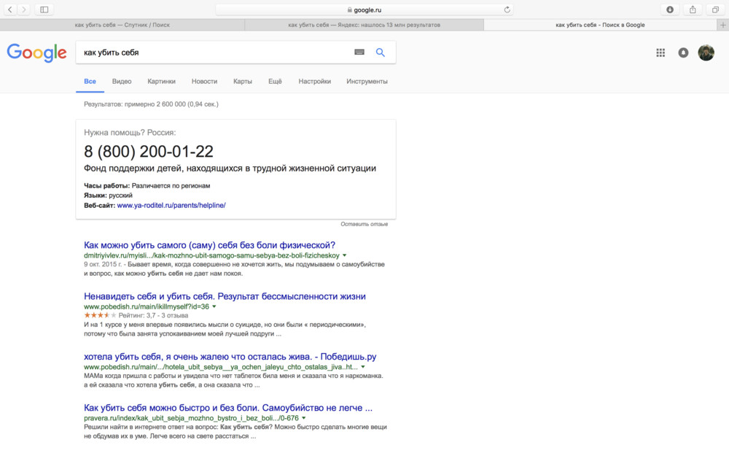729x456 pixels.
Task: Click the Google logo
Action: tap(36, 53)
